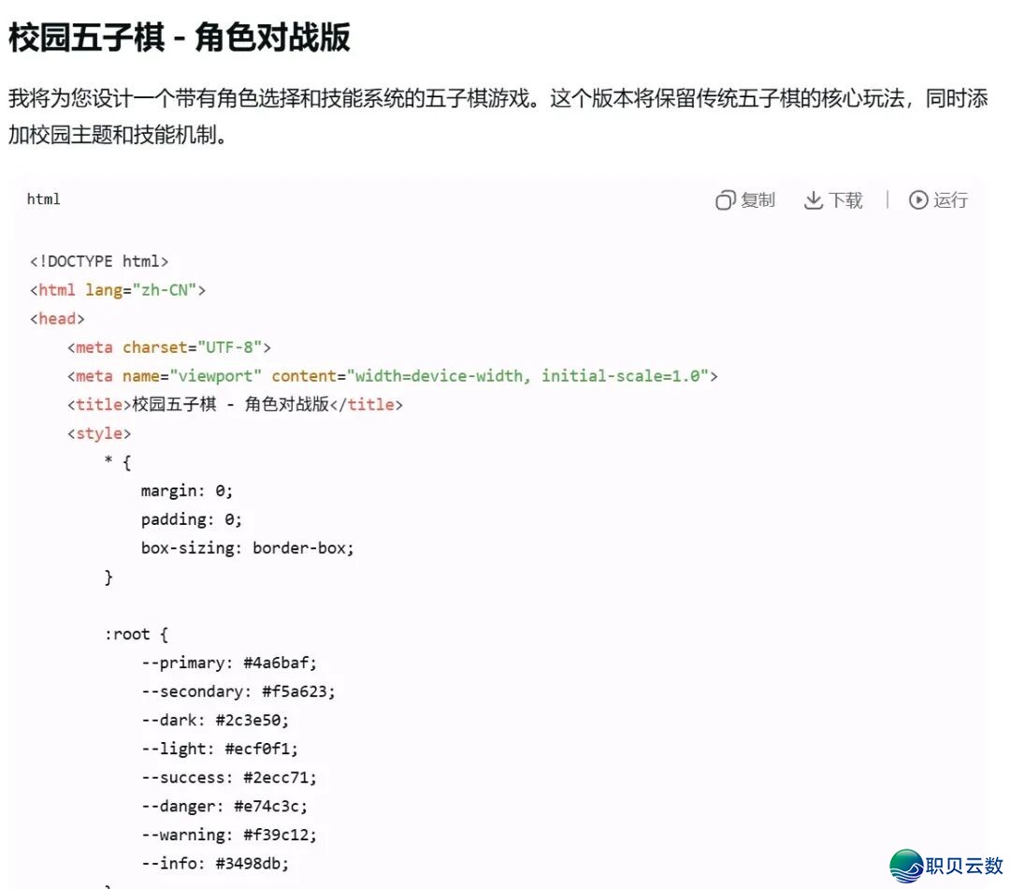Click the box-sizing: border-box line
Image resolution: width=1010 pixels, height=889 pixels.
(248, 548)
